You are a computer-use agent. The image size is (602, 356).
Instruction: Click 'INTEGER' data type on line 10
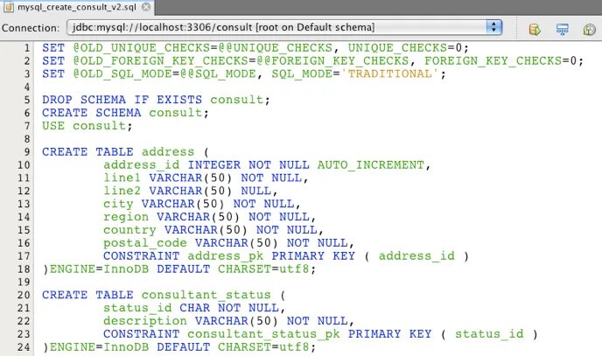[213, 165]
